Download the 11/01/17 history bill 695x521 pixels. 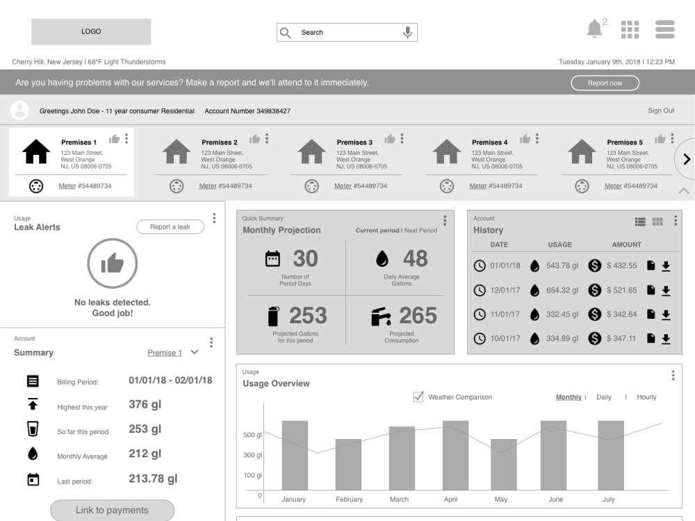tap(666, 315)
